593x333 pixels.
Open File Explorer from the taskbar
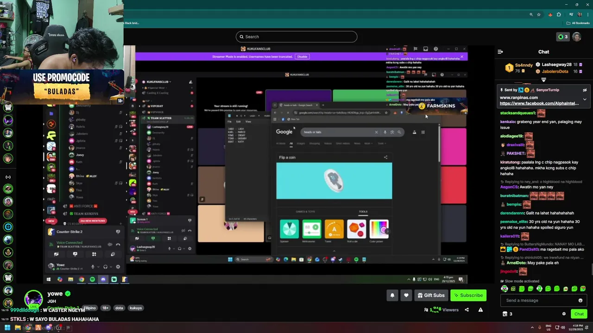tap(18, 328)
